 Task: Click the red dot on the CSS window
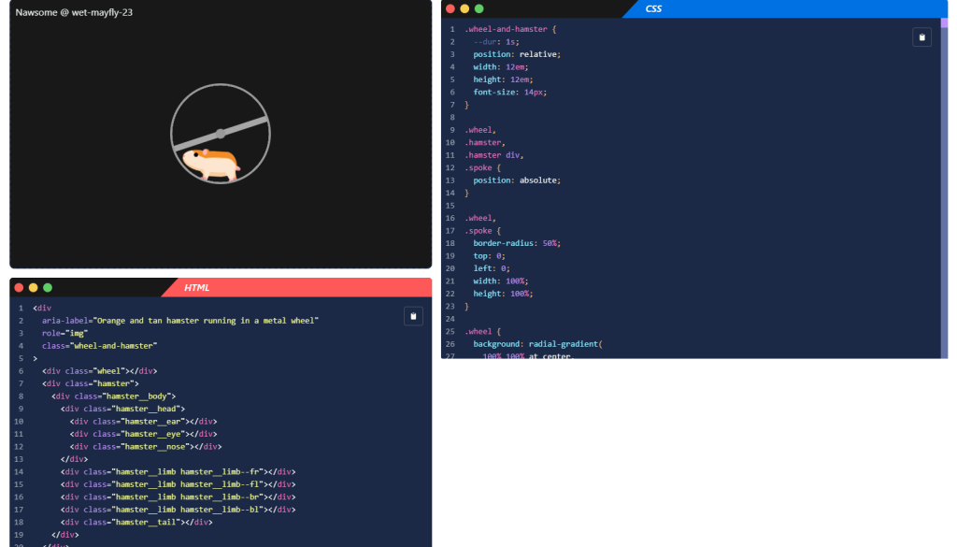point(450,8)
